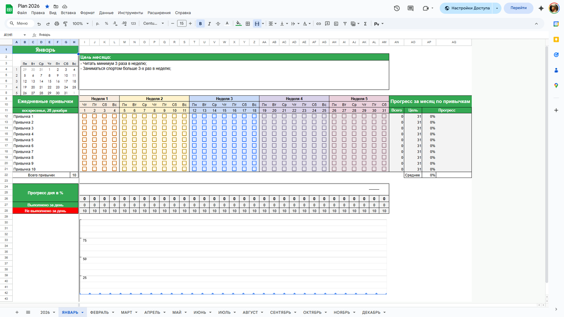Check Привычка 2 box for day 5

tap(125, 122)
